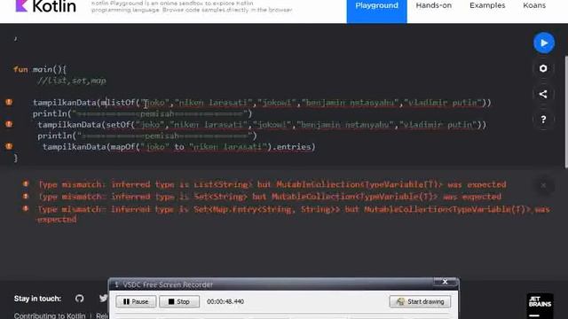Click the tampilkanData(mlistOf line

(262, 103)
